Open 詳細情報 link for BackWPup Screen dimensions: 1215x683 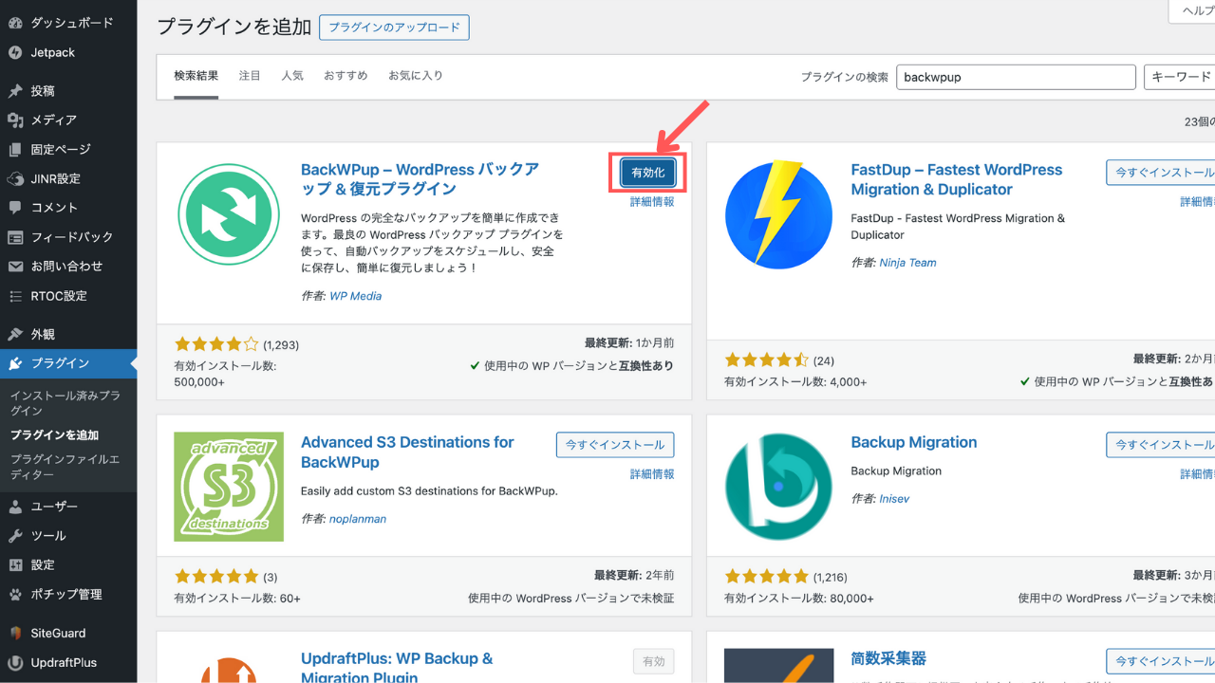coord(652,202)
